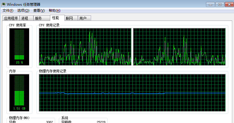Image resolution: width=234 pixels, height=123 pixels.
Task: Close the Task Manager window
Action: point(229,5)
